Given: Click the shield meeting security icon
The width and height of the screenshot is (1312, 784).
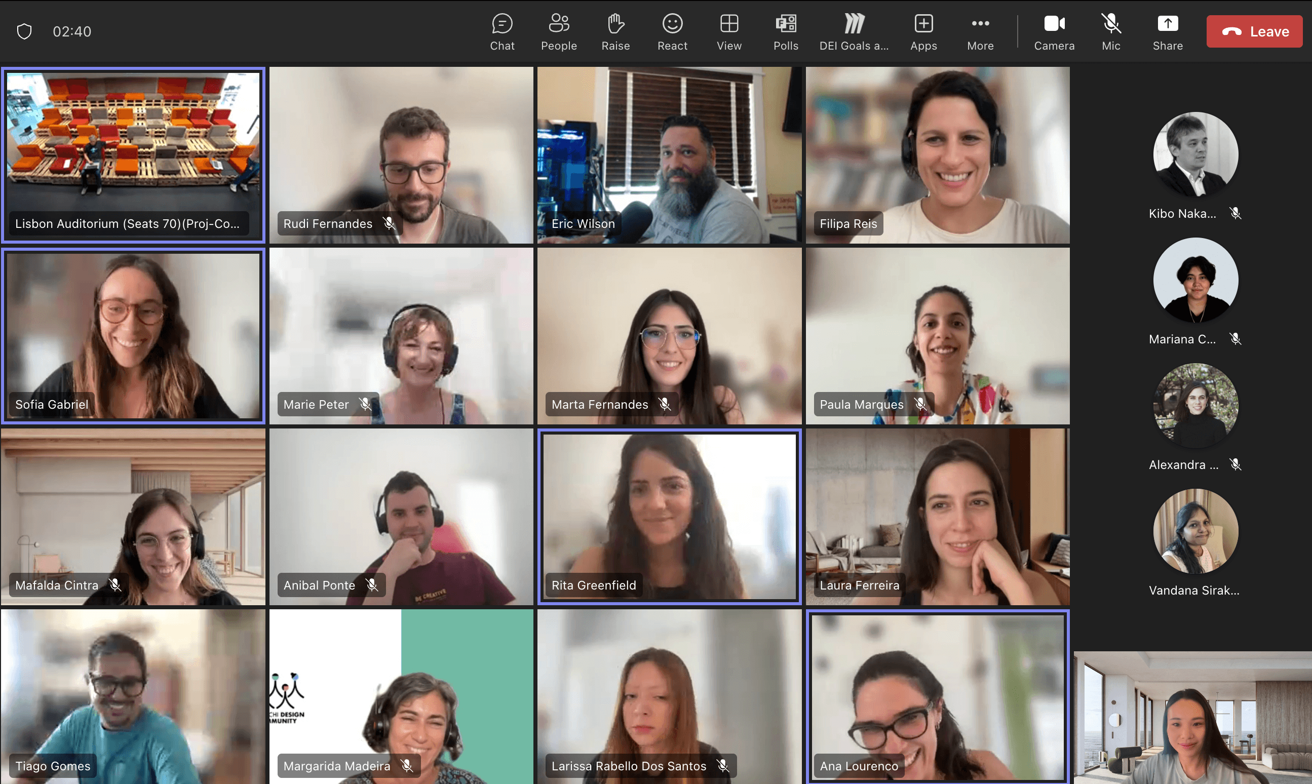Looking at the screenshot, I should pos(24,31).
